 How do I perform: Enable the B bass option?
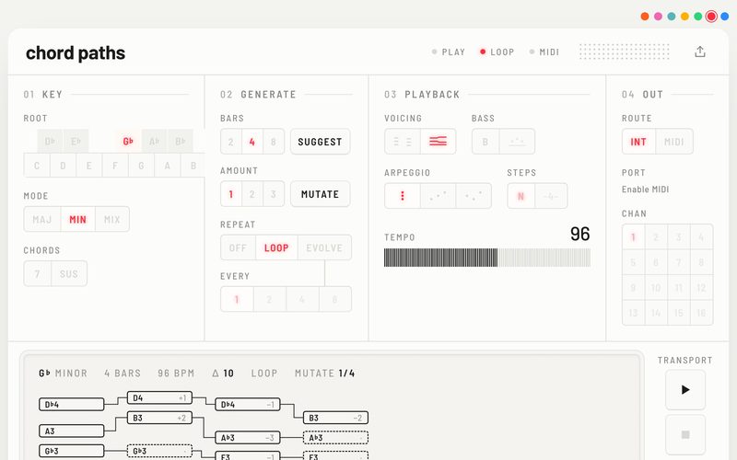485,142
